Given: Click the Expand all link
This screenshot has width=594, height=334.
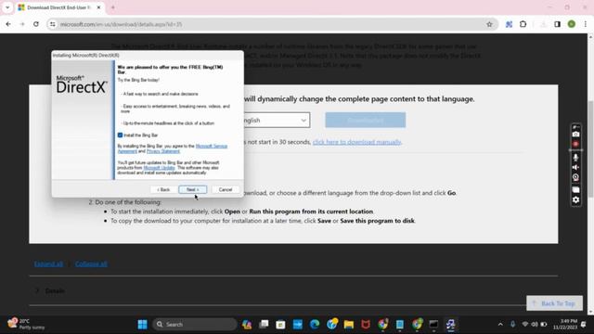Looking at the screenshot, I should click(x=49, y=263).
